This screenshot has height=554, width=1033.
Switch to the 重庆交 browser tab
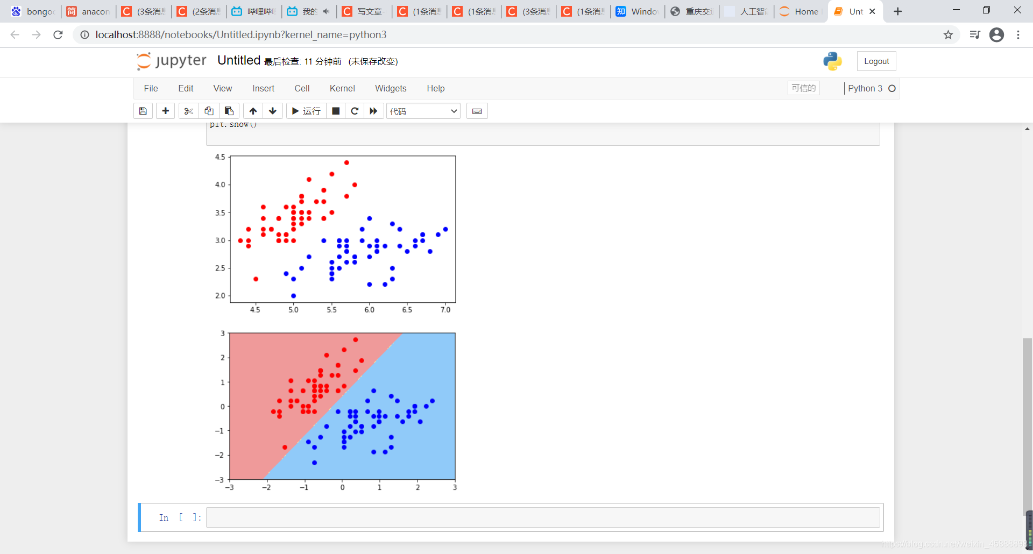(693, 11)
